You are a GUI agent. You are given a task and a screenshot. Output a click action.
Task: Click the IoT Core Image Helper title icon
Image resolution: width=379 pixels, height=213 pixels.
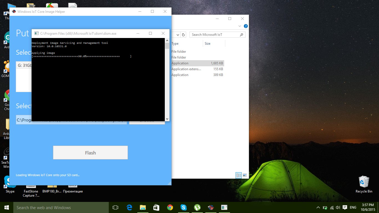14,12
